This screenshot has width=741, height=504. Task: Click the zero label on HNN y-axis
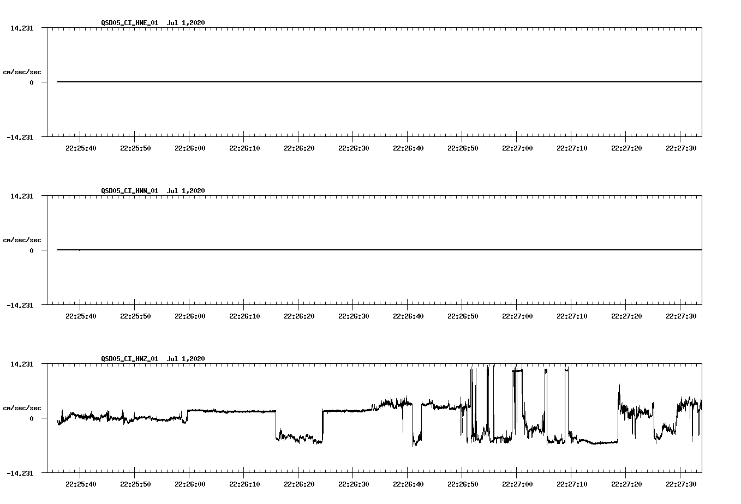click(32, 250)
